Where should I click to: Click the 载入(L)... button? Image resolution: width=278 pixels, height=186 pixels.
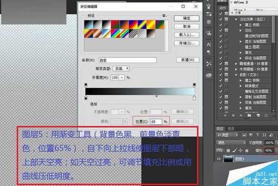point(186,35)
